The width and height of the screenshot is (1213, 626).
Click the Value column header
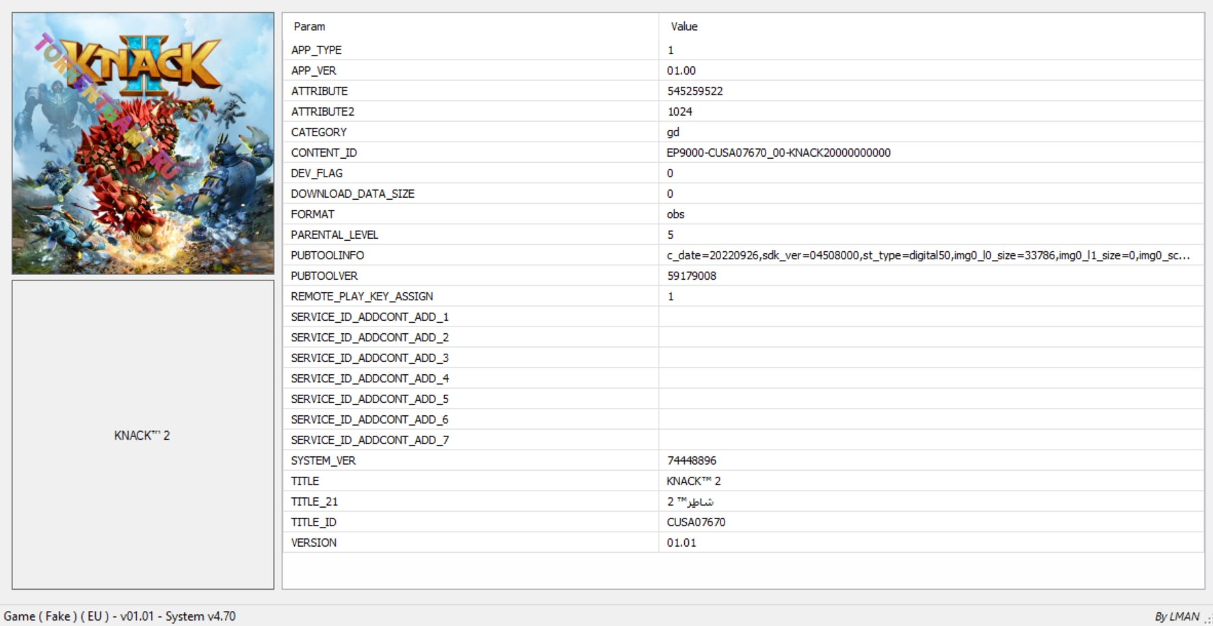pos(683,27)
